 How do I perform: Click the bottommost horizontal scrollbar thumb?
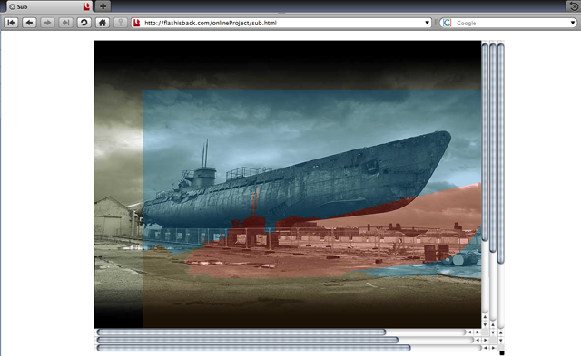pyautogui.click(x=254, y=348)
